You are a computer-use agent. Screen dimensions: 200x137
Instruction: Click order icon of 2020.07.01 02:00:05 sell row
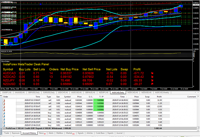(x=4, y=110)
